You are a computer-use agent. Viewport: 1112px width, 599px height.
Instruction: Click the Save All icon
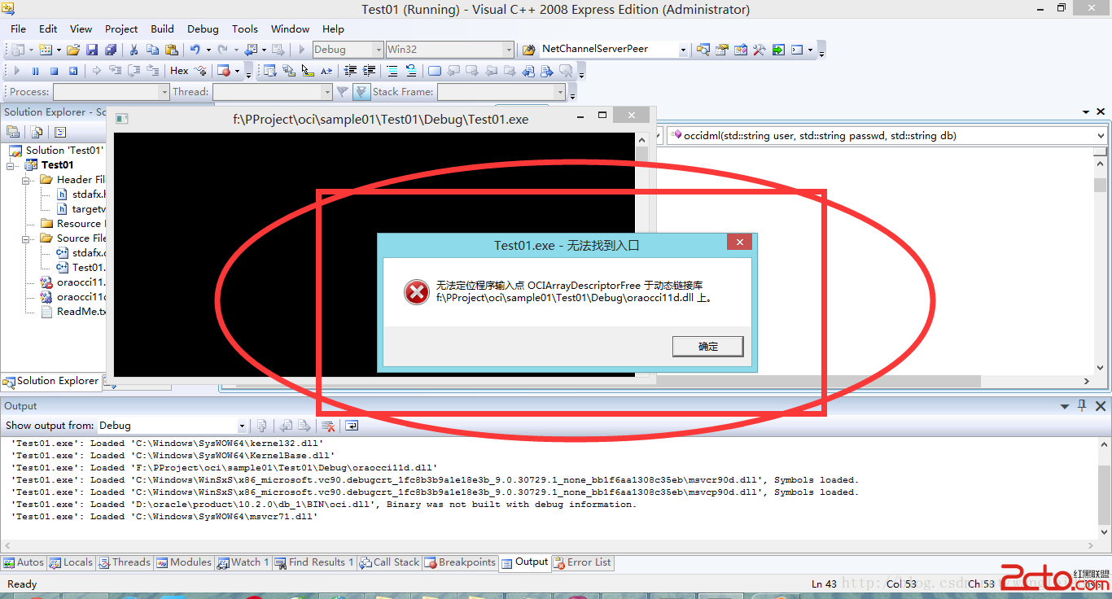click(111, 50)
